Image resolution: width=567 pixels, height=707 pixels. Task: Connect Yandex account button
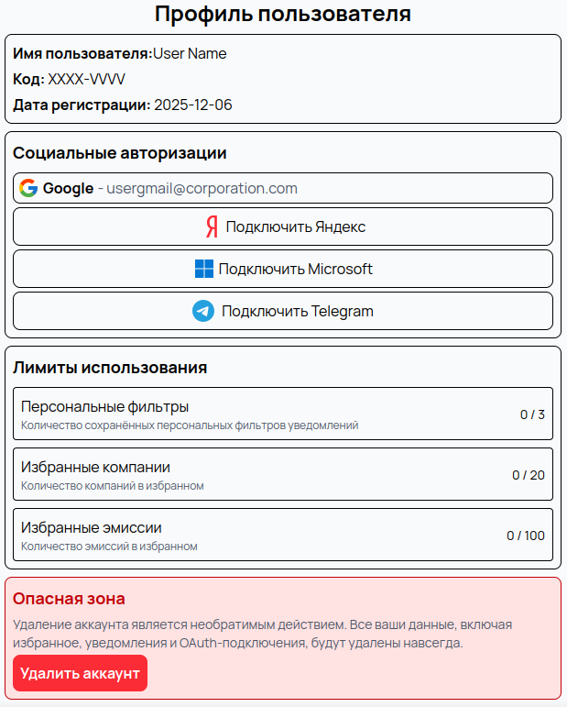[x=283, y=226]
